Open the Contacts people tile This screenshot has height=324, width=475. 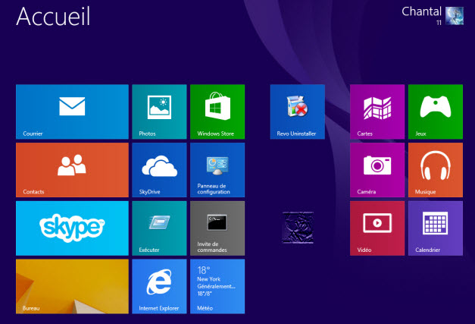click(72, 170)
